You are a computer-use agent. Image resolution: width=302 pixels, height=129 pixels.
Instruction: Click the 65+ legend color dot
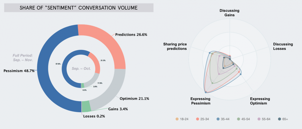279,119
